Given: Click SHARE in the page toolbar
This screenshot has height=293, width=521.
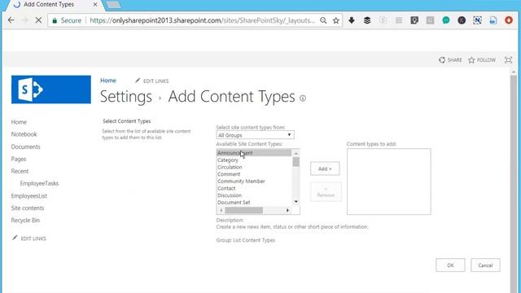Looking at the screenshot, I should [x=450, y=60].
